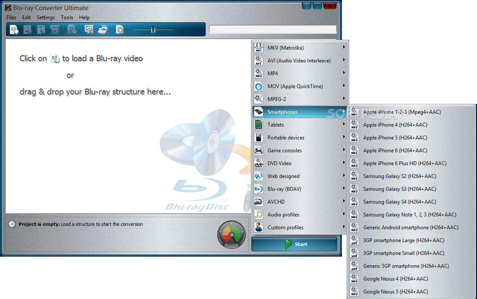Click the add Blu-ray video toolbar icon
Viewport: 477px width, 299px height.
[x=14, y=30]
